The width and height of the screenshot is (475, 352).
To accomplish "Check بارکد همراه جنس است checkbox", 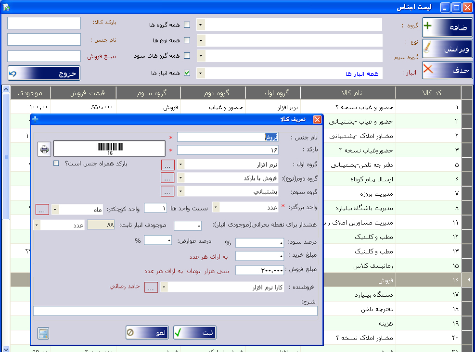I will 56,163.
